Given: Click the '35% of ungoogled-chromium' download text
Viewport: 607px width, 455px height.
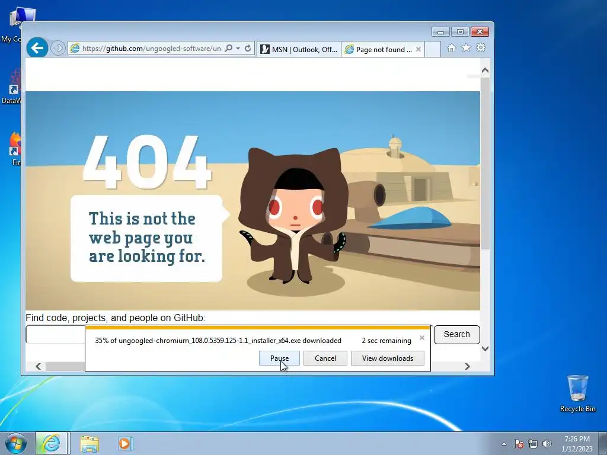Looking at the screenshot, I should [218, 341].
